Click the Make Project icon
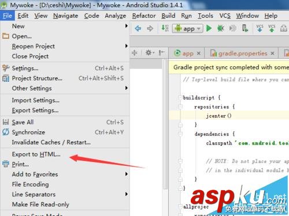 pyautogui.click(x=165, y=28)
